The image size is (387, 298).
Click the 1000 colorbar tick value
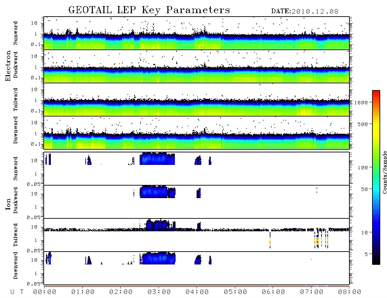click(x=361, y=103)
